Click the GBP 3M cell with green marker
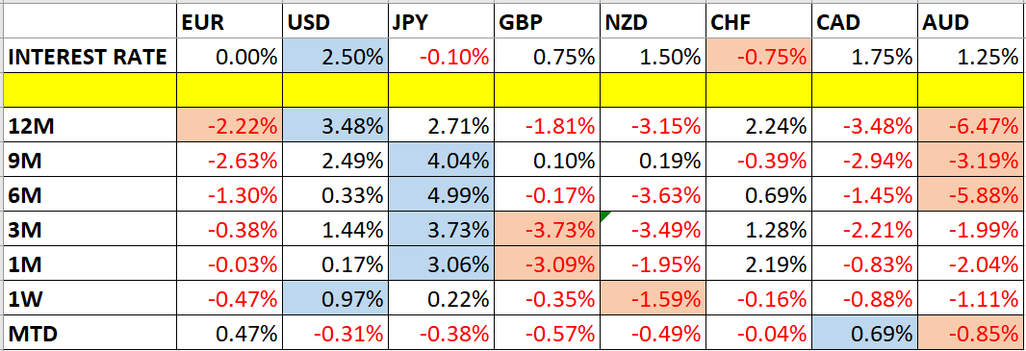Screen dimensions: 1026x351 pos(547,229)
